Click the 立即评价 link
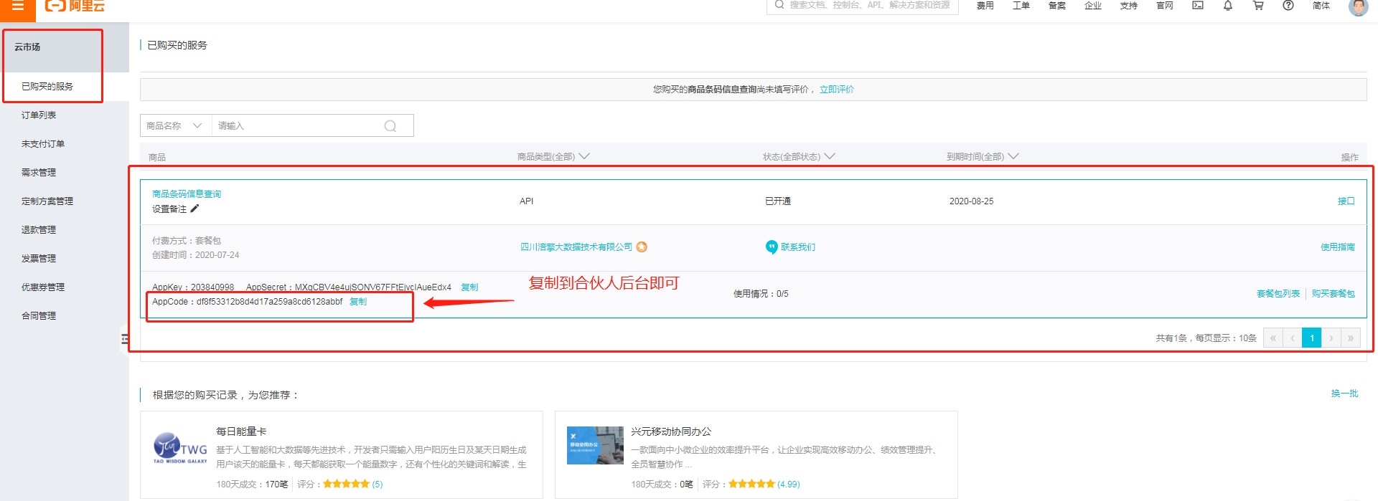1378x501 pixels. 837,90
